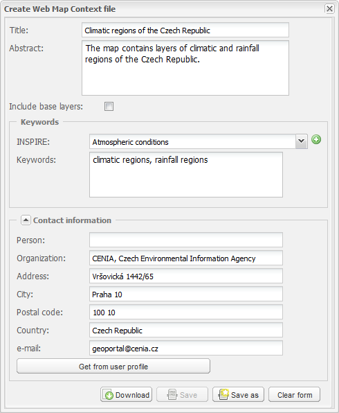The height and width of the screenshot is (413, 339).
Task: Enable the Include base layers checkbox
Action: pyautogui.click(x=109, y=107)
